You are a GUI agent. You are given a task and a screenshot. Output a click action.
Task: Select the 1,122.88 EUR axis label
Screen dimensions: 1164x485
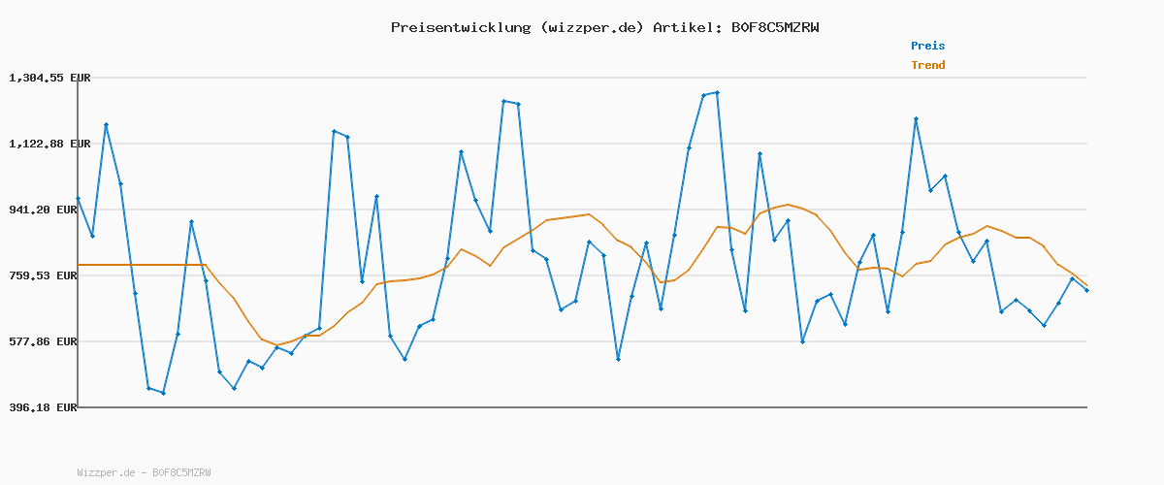(49, 144)
